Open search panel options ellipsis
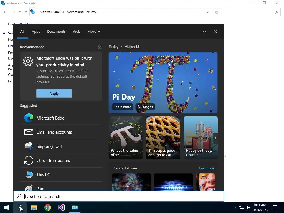The image size is (284, 213). [x=204, y=31]
